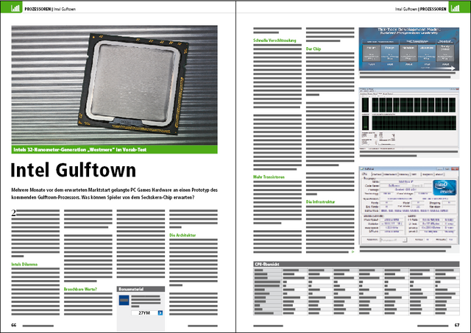The image size is (471, 333).
Task: Open the processor photo on the striped background
Action: [115, 85]
